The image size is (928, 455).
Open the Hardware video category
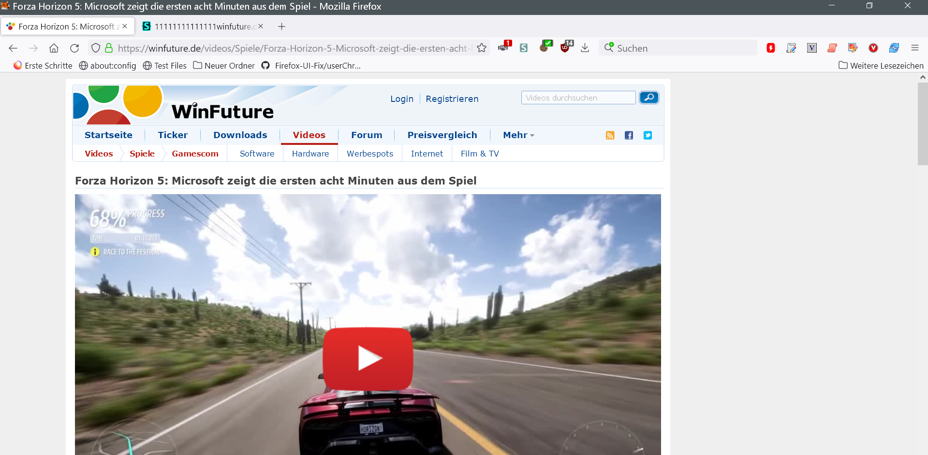click(310, 154)
